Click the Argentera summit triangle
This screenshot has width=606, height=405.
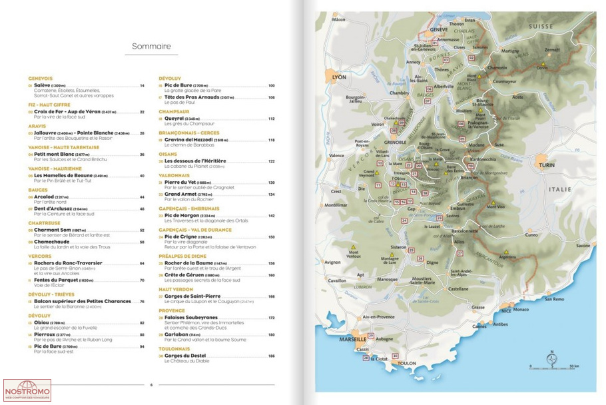pyautogui.click(x=507, y=252)
